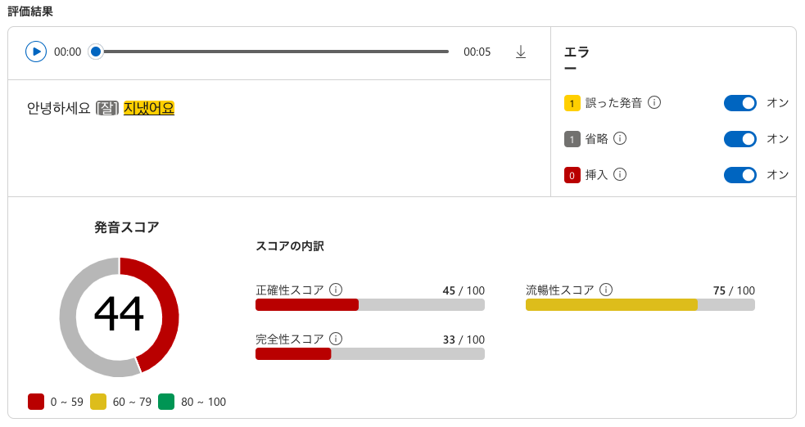The width and height of the screenshot is (805, 427).
Task: Click the gray 省略 count badge
Action: [572, 139]
